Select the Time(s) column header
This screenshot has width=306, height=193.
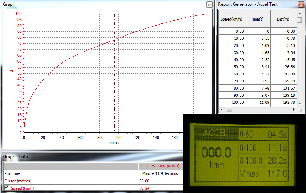257,19
